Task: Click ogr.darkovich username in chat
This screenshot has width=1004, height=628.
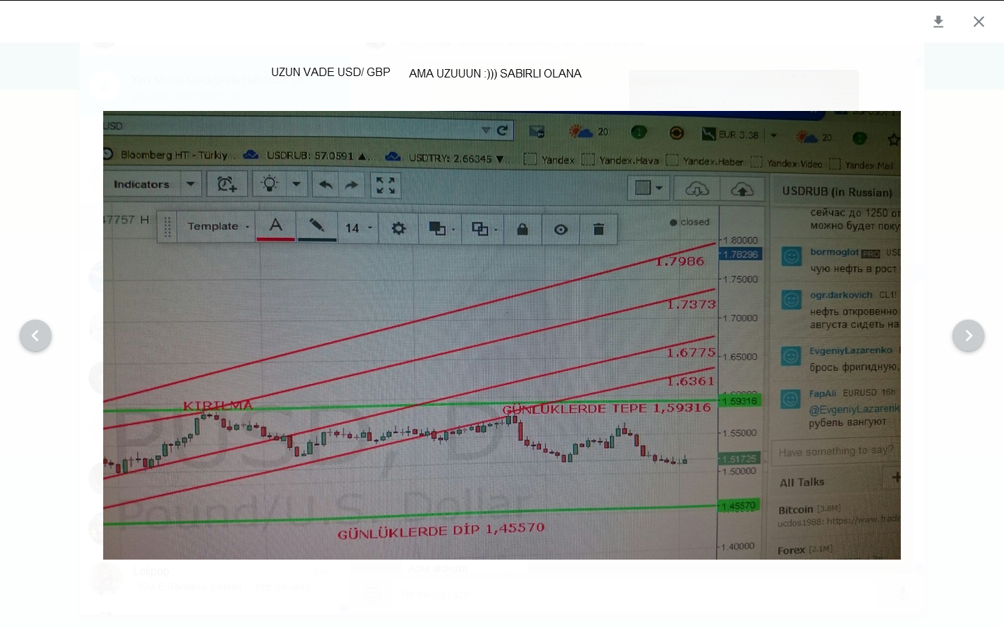Action: pos(841,295)
